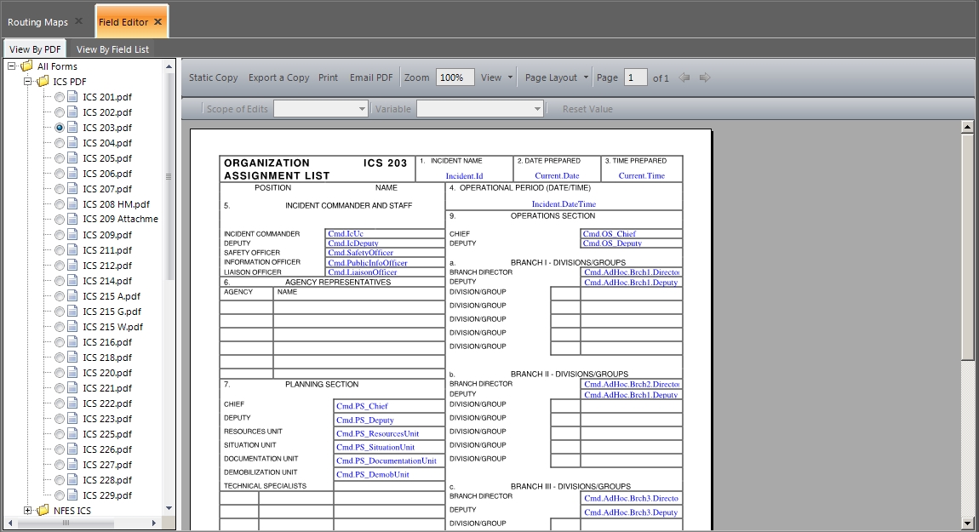Click the NFES ICS folder icon
979x532 pixels.
pyautogui.click(x=43, y=511)
